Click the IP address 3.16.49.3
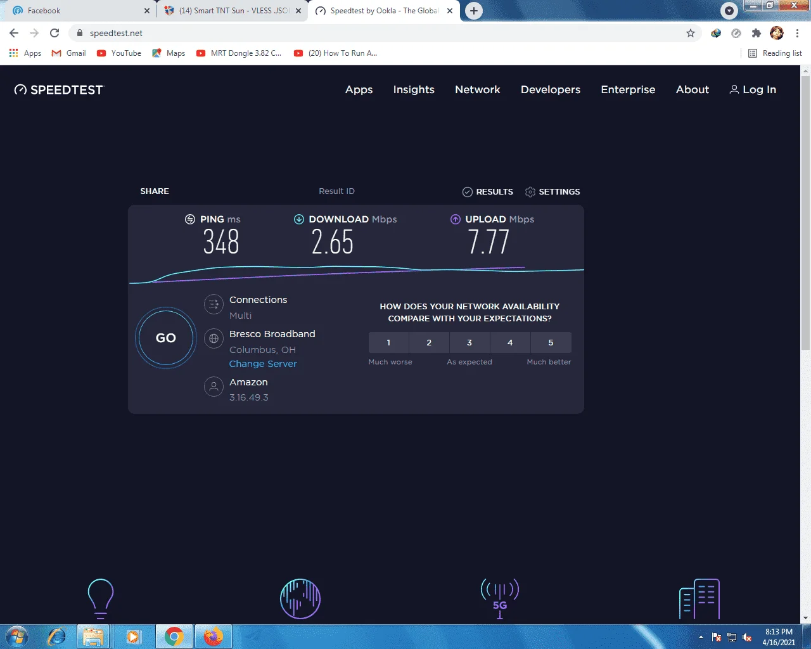Viewport: 811px width, 649px height. point(248,397)
